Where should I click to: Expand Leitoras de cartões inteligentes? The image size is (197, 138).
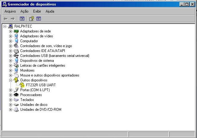pyautogui.click(x=10, y=65)
